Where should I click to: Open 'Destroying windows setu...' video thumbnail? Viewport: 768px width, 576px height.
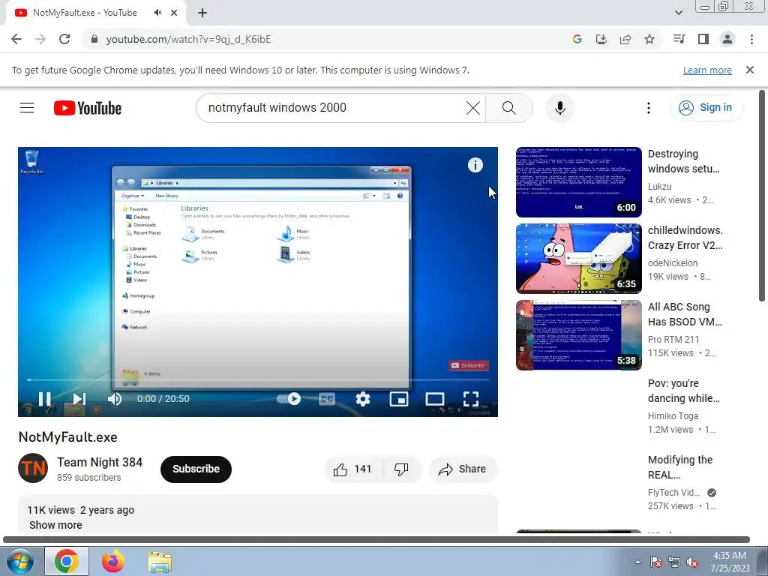point(578,181)
